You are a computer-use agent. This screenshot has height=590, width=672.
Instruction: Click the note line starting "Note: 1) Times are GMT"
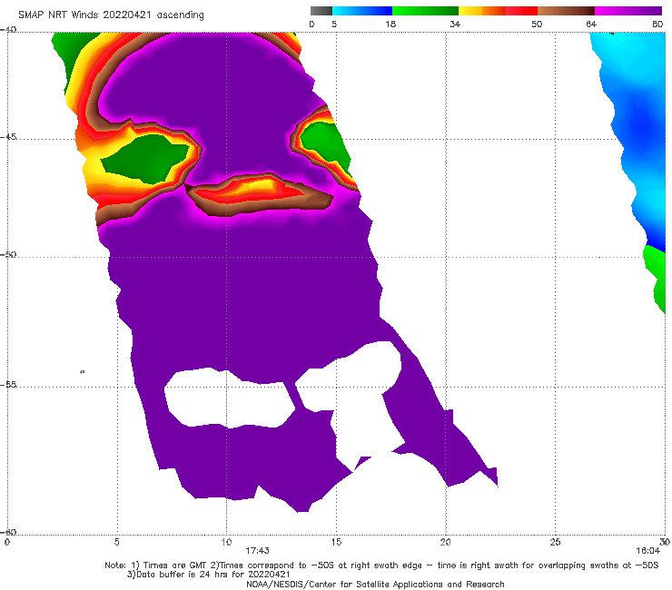[x=381, y=565]
